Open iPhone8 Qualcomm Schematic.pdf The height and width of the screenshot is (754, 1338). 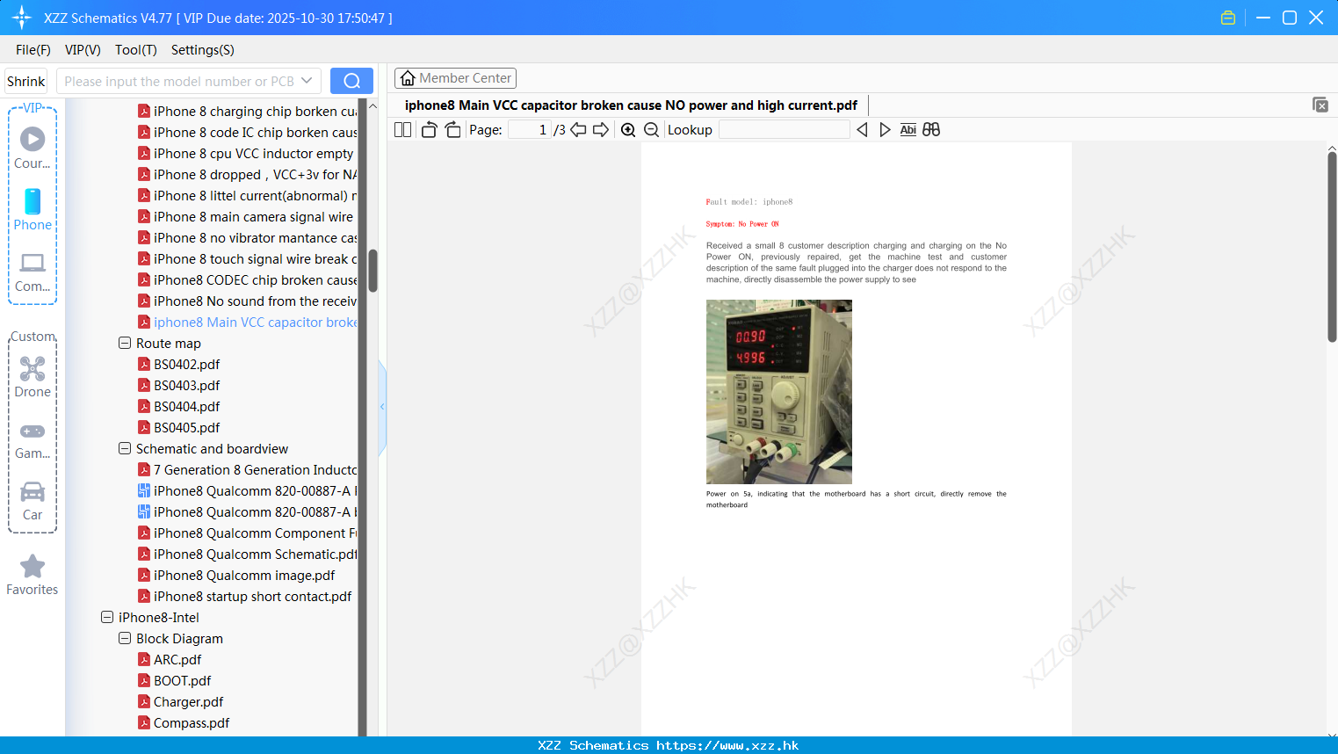pyautogui.click(x=248, y=554)
